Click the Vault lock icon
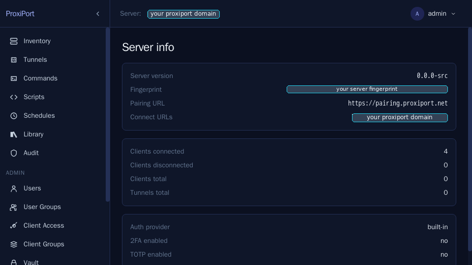The image size is (472, 265). (14, 262)
